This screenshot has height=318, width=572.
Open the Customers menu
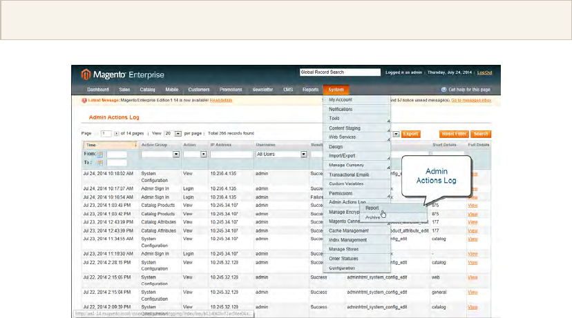199,90
